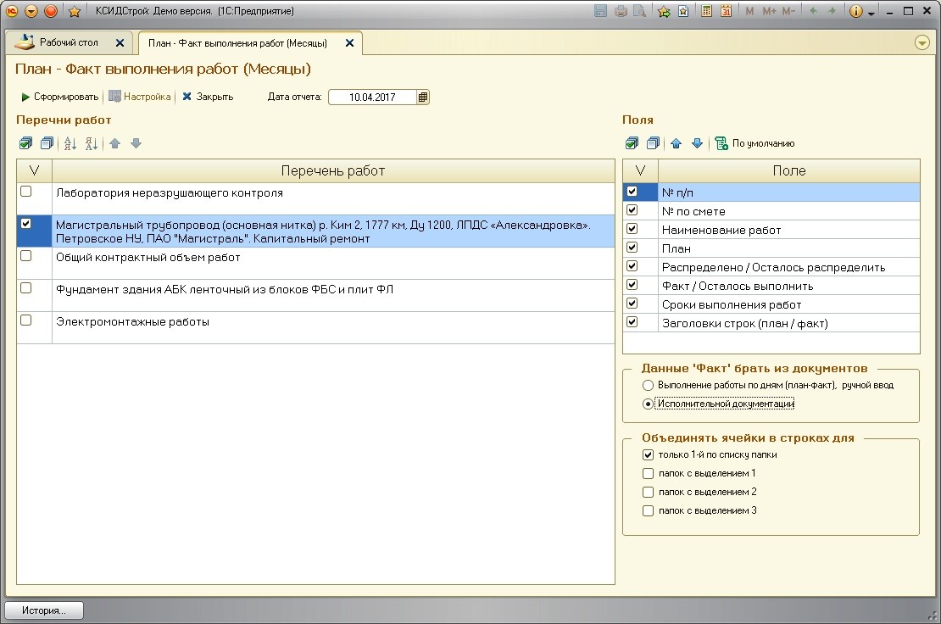Click the move-up arrow in Поля toolbar
941x624 pixels.
click(x=677, y=143)
